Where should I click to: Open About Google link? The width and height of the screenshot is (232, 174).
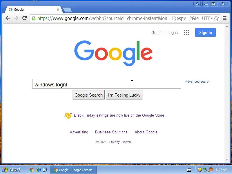[x=146, y=132]
